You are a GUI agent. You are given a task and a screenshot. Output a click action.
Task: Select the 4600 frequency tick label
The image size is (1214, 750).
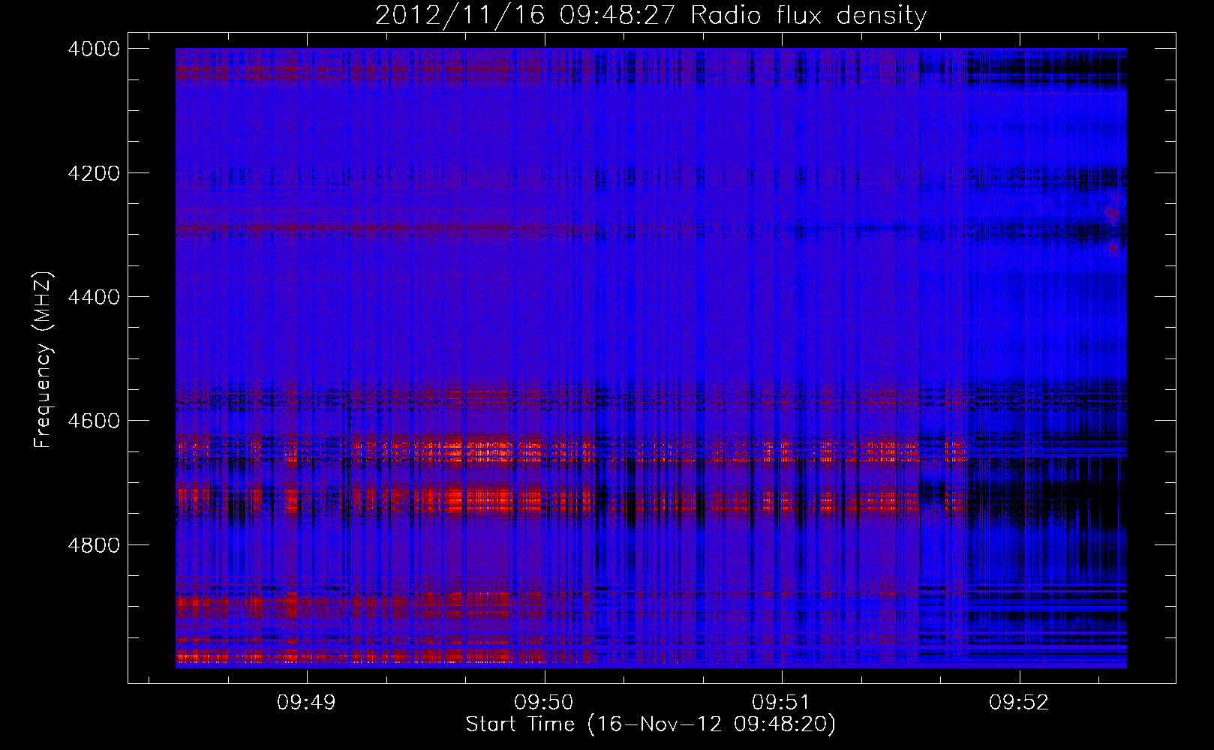click(x=94, y=421)
